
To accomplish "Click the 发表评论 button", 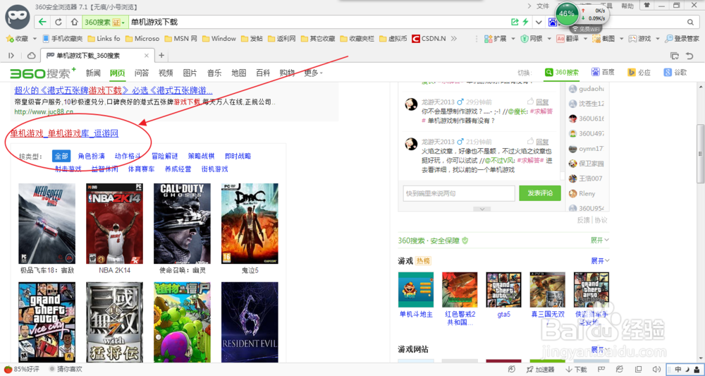I will pos(539,193).
